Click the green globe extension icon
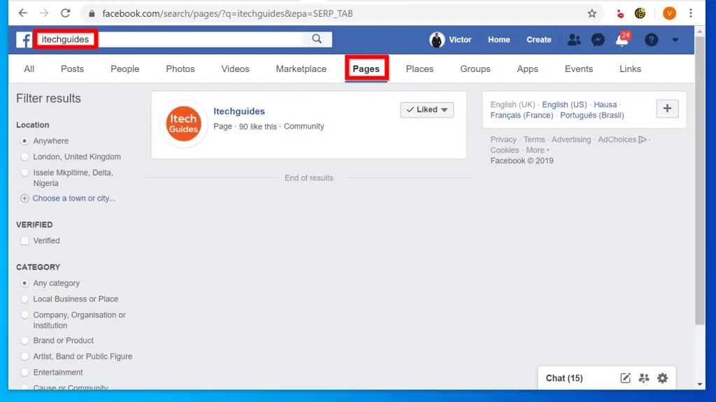The image size is (716, 402). click(640, 13)
